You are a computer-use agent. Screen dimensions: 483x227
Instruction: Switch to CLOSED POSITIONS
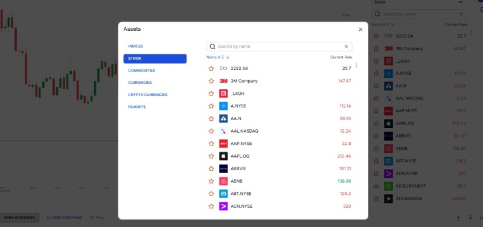[x=65, y=218]
